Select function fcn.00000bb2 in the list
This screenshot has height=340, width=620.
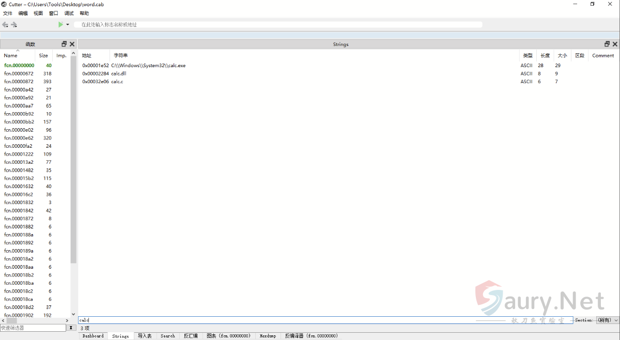(x=19, y=122)
